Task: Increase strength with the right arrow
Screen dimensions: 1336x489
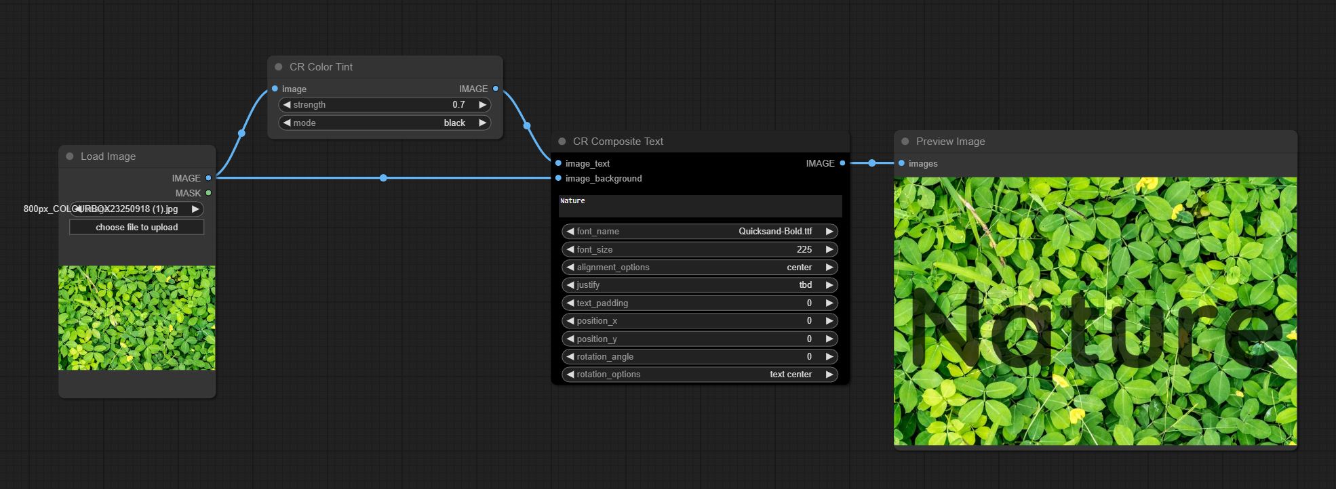Action: pos(482,105)
